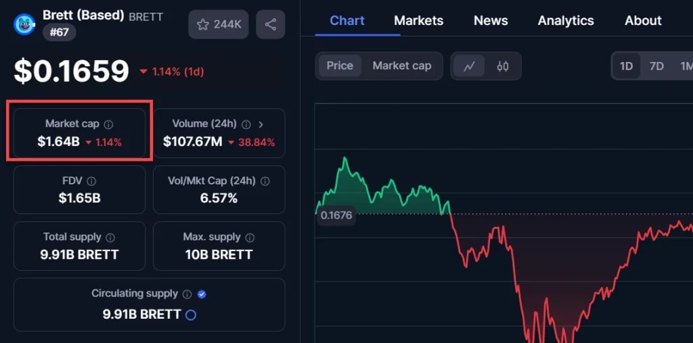Click the #67 rank badge
The width and height of the screenshot is (693, 343).
tap(60, 32)
